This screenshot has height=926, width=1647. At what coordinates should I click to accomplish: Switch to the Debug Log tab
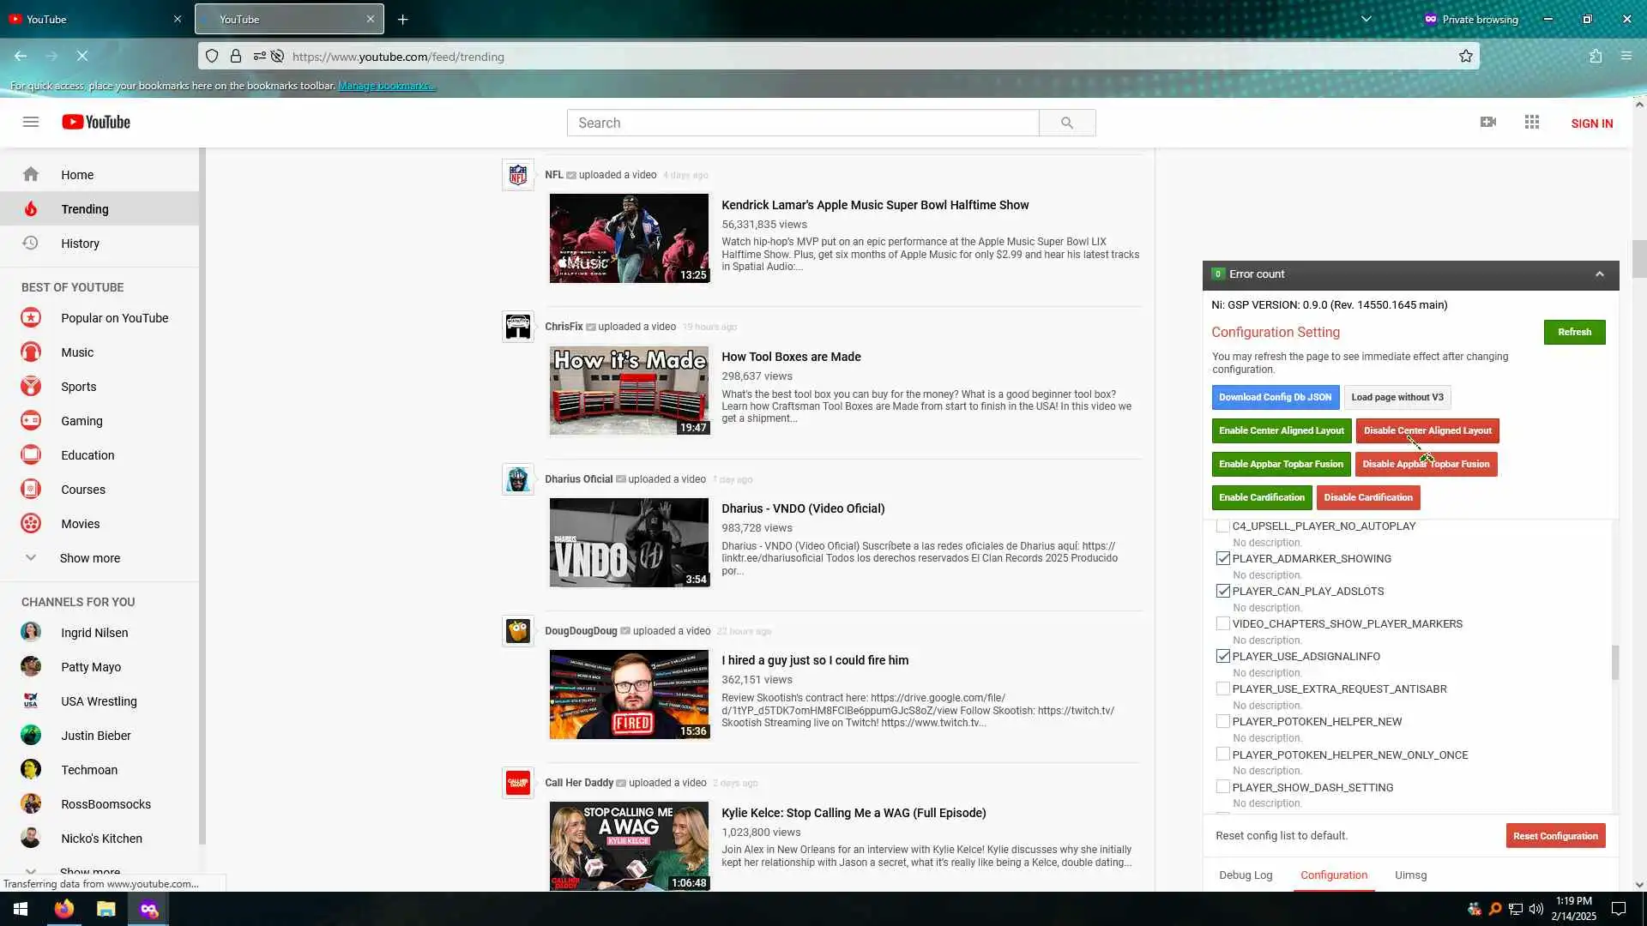1245,875
